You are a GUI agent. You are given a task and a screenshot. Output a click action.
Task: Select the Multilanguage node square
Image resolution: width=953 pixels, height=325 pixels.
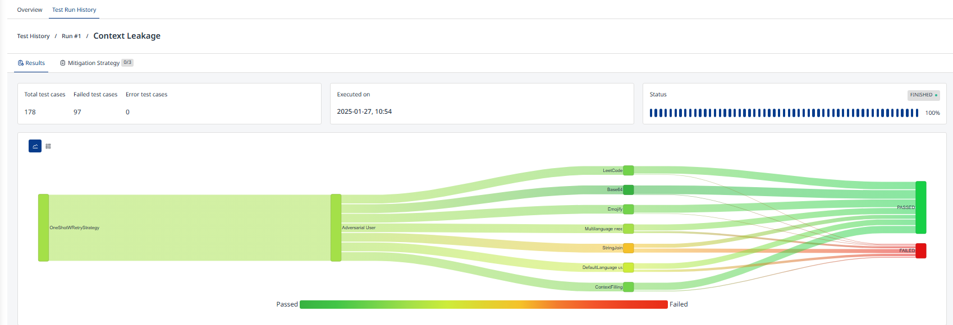click(x=628, y=229)
